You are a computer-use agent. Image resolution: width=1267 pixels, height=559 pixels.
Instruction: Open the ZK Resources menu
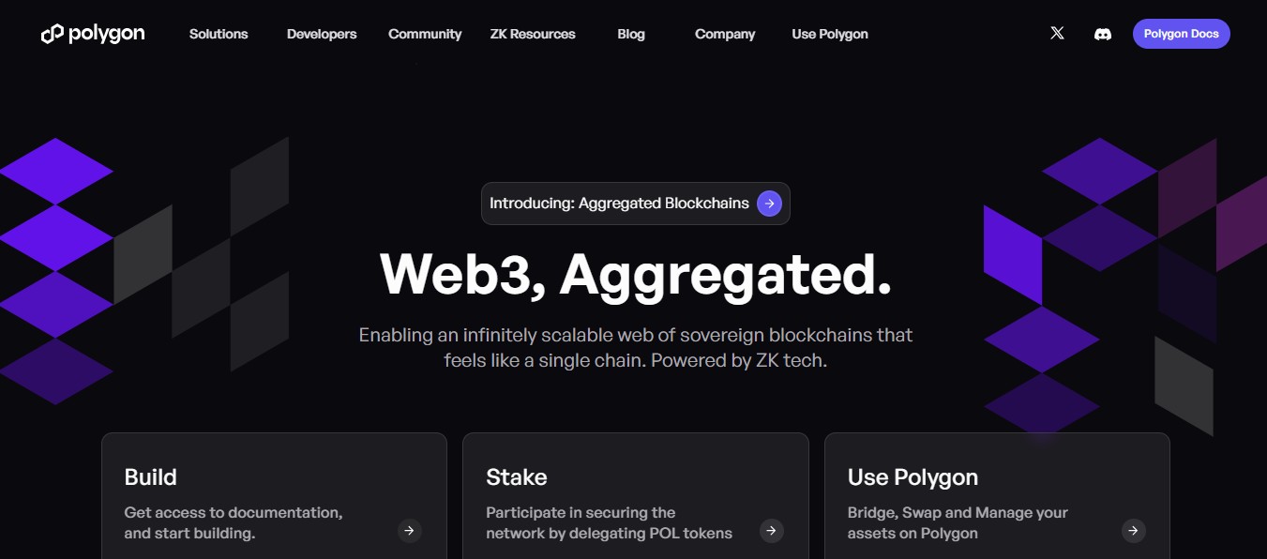click(x=533, y=34)
